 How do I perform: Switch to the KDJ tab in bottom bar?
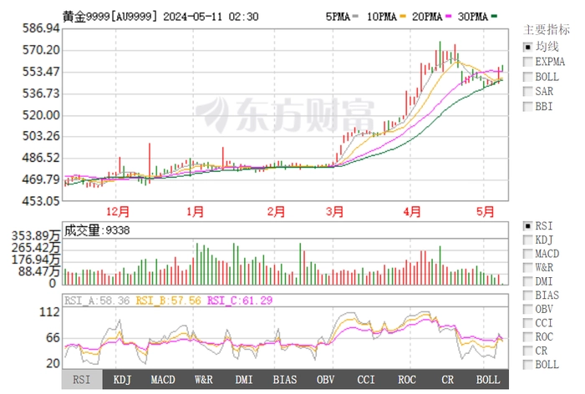[123, 380]
